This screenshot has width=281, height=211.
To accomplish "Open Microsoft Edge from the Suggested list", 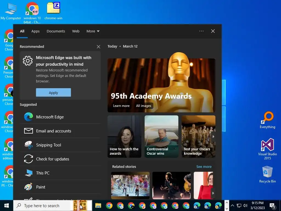I will (x=60, y=117).
